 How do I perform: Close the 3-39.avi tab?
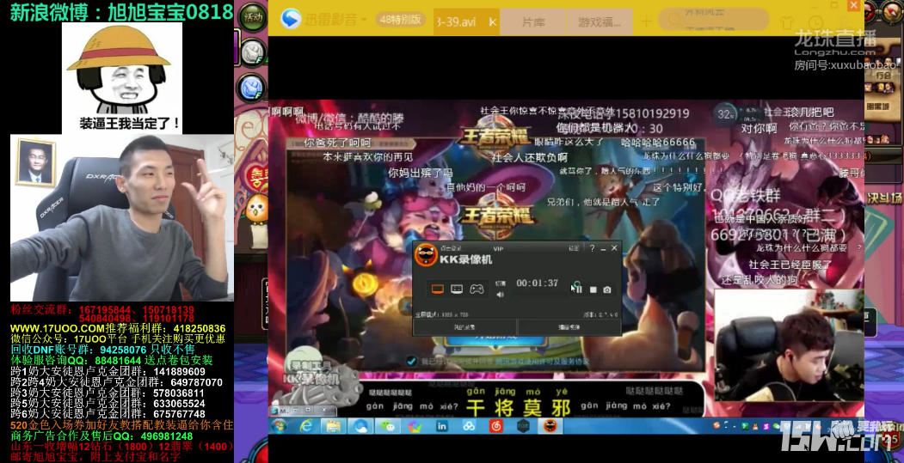point(492,21)
